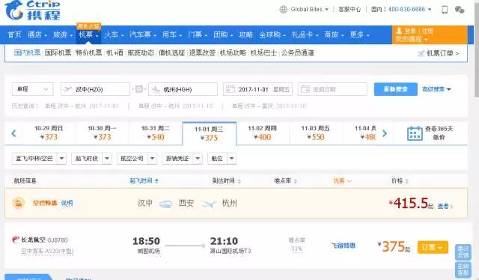Viewport: 479px width, 280px height.
Task: Click the globe icon beside Global Sites
Action: [x=283, y=10]
